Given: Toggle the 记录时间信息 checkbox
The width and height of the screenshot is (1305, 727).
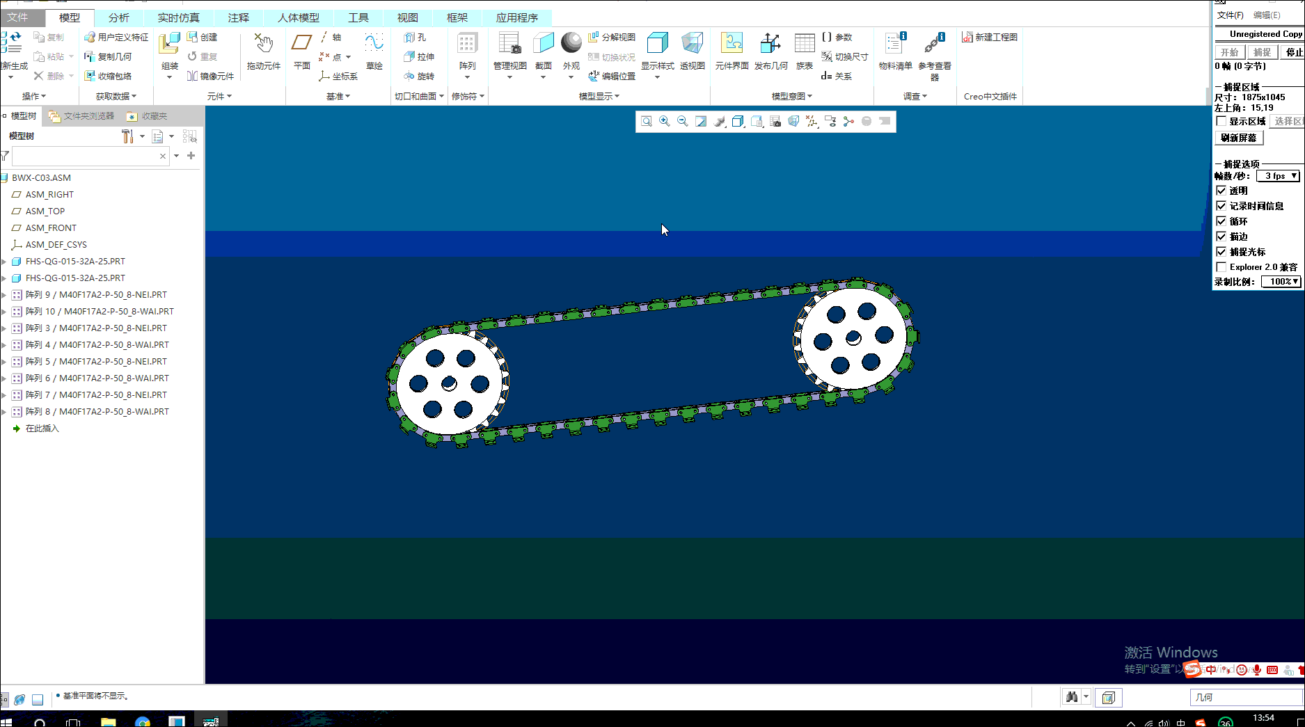Looking at the screenshot, I should pyautogui.click(x=1221, y=205).
